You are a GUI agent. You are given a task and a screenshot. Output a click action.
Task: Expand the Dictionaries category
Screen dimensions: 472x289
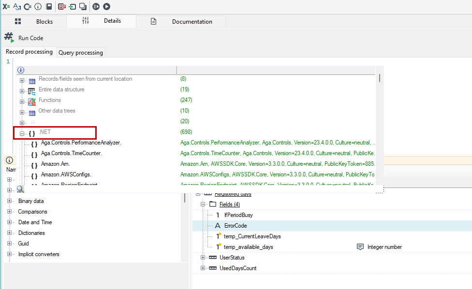[x=9, y=233]
